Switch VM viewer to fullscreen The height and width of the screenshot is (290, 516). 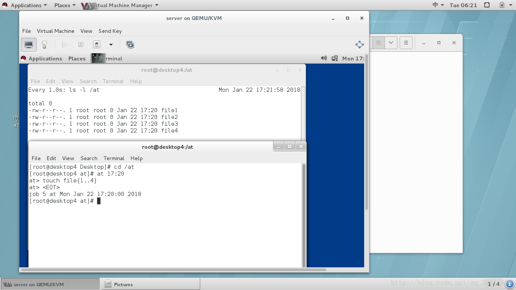360,45
